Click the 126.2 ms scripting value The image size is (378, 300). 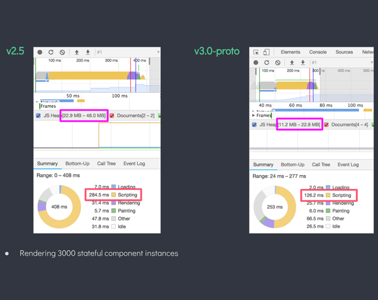pos(314,195)
